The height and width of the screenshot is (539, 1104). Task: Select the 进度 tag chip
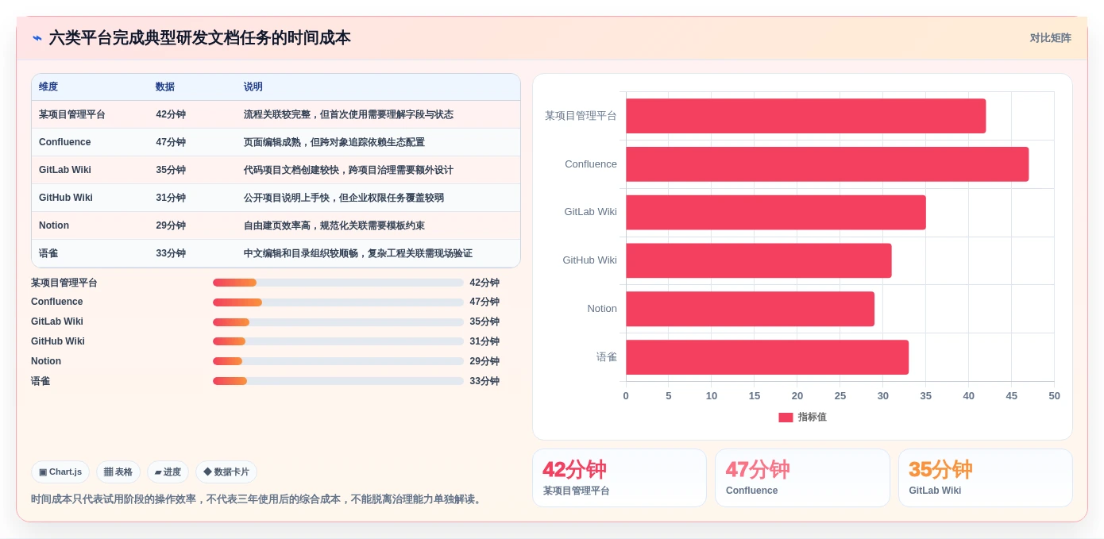pyautogui.click(x=168, y=472)
